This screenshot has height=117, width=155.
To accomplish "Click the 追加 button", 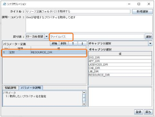I will tap(54, 44).
